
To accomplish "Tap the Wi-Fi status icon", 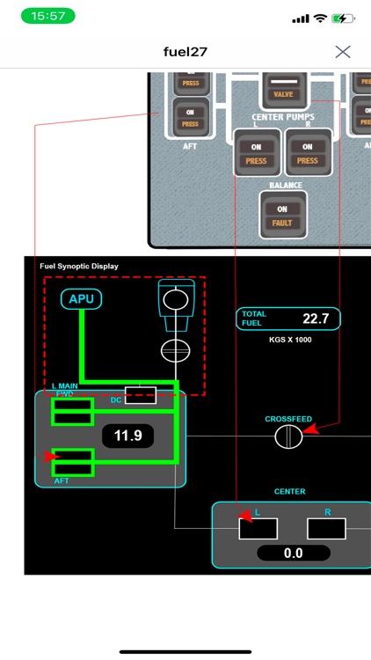I will point(320,18).
